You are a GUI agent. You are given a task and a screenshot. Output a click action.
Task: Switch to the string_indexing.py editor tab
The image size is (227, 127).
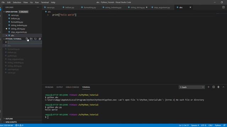[113, 7]
